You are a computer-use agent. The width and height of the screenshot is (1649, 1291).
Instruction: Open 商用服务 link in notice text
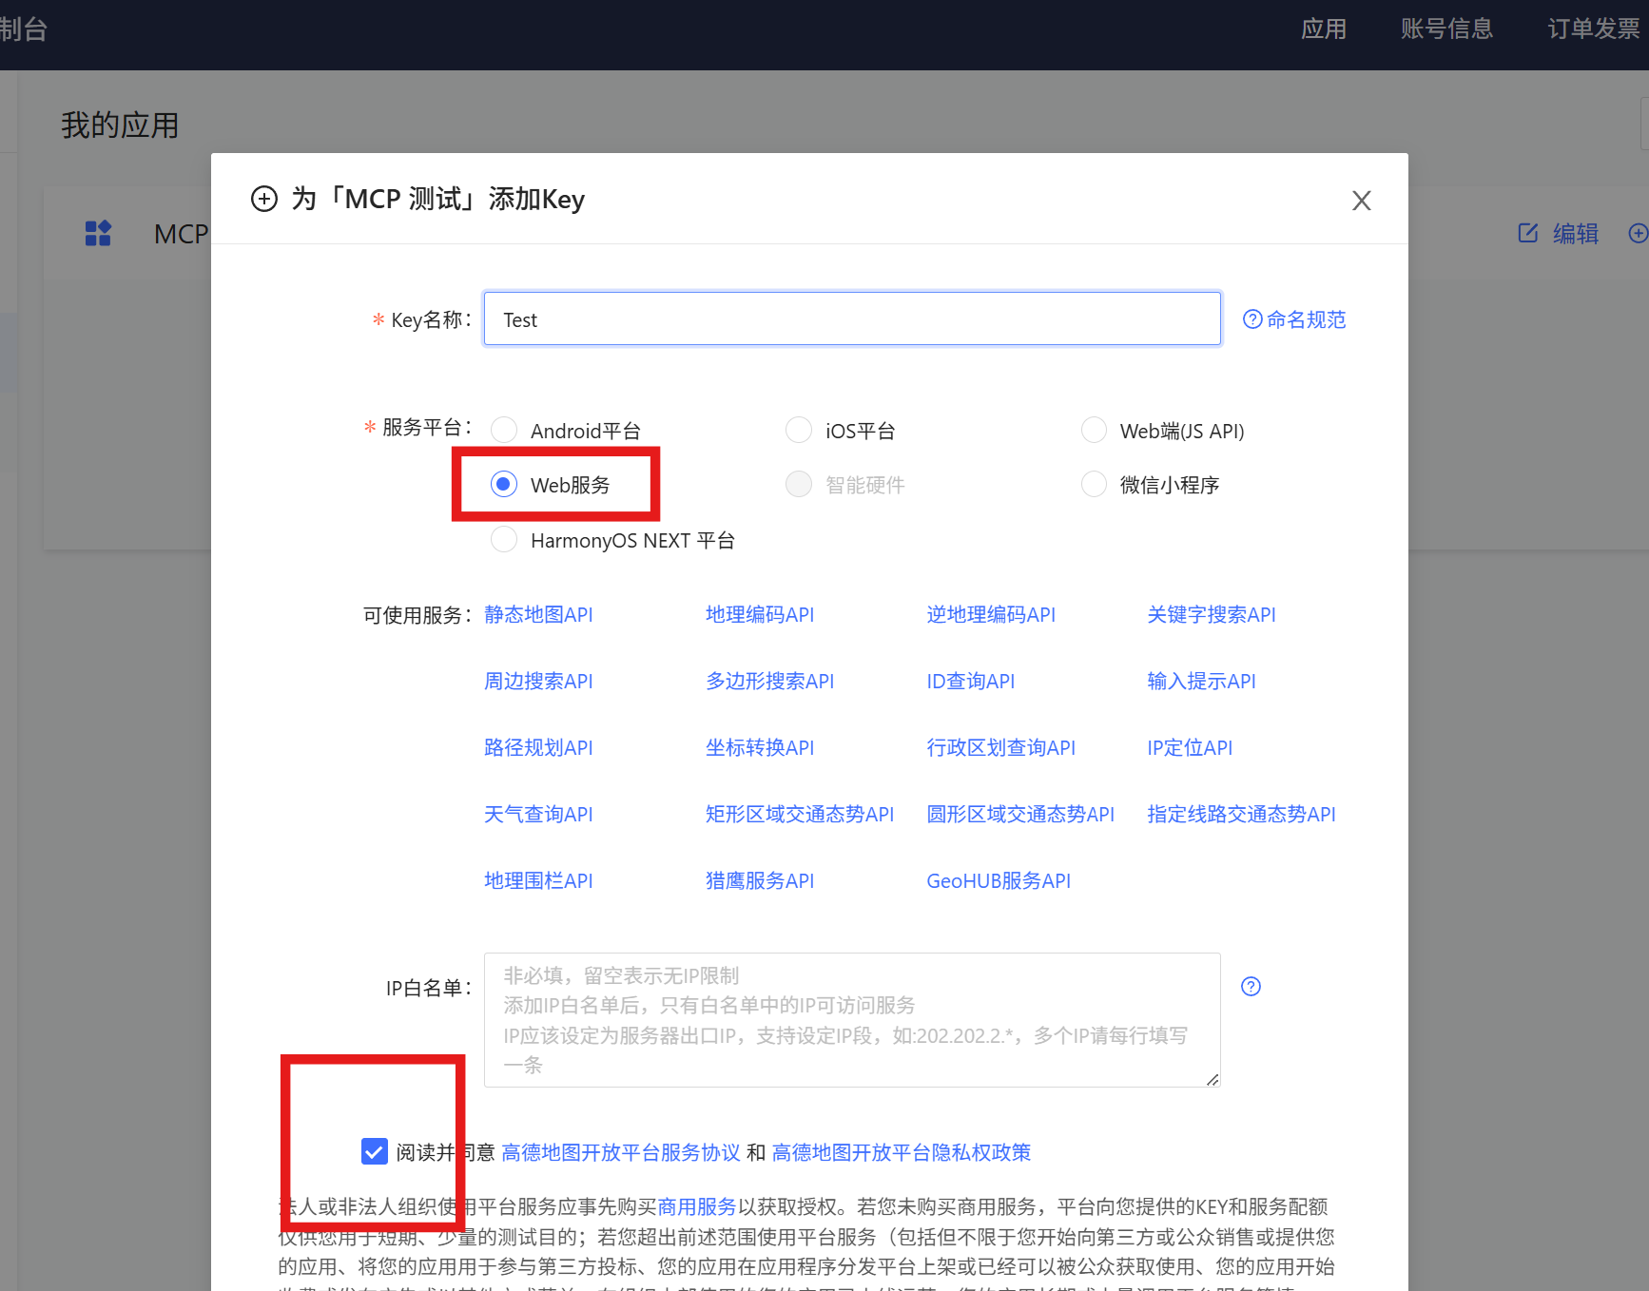697,1206
